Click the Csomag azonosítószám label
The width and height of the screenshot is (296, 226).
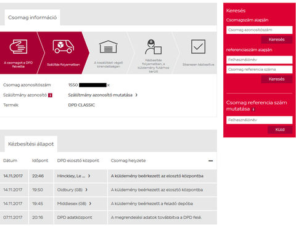click(x=27, y=85)
